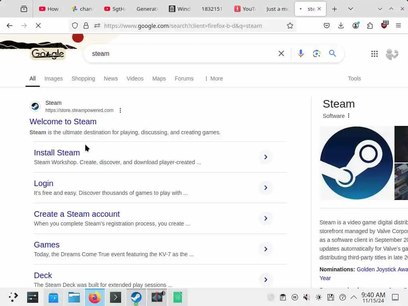The width and height of the screenshot is (408, 306).
Task: Open the clipboard tray icon
Action: point(283,297)
